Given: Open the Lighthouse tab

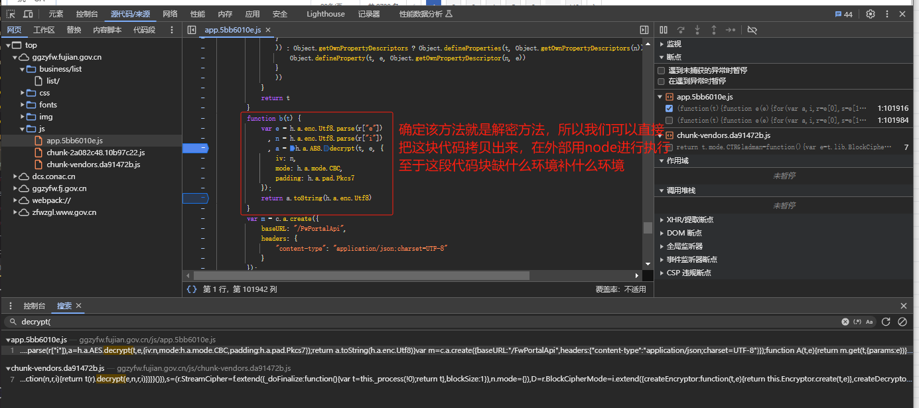Looking at the screenshot, I should [326, 14].
